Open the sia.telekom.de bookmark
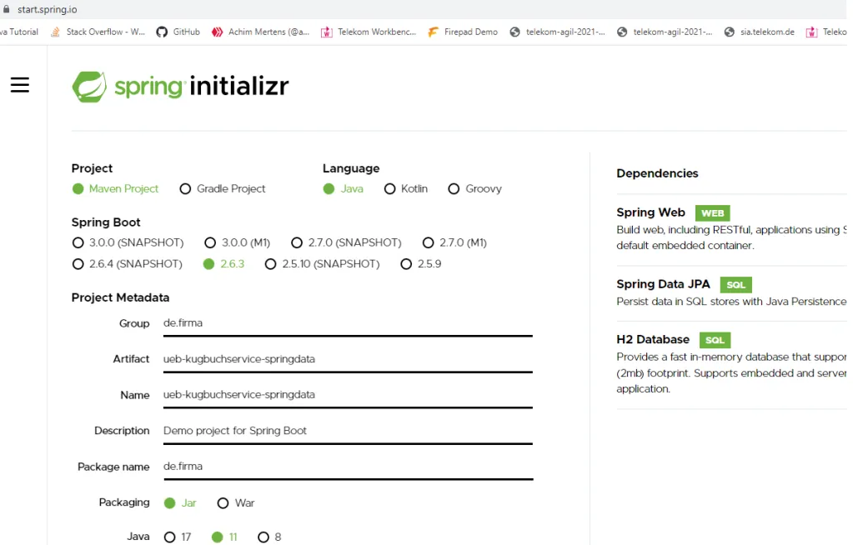This screenshot has height=545, width=853. pos(760,32)
